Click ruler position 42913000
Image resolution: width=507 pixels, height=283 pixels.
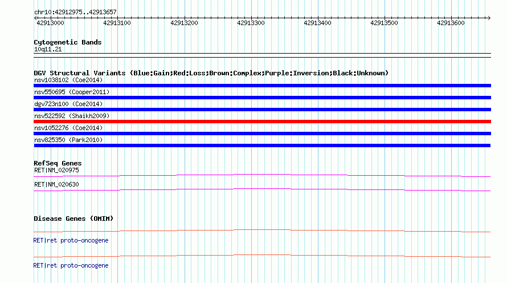[x=51, y=23]
